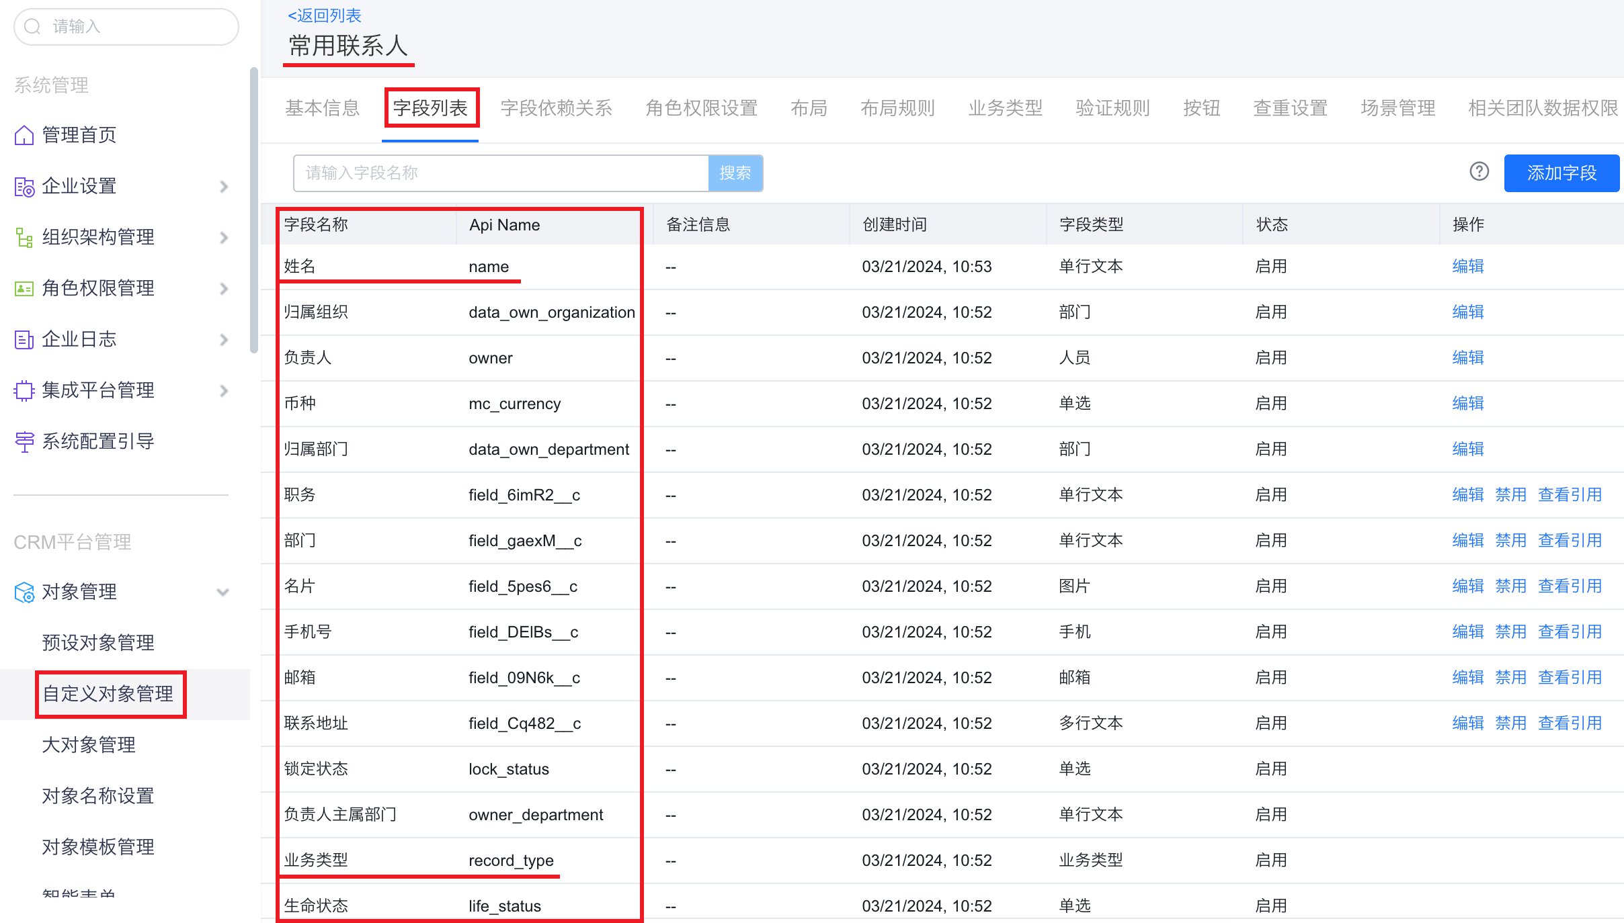Expand the 企业设置 chevron arrow

[x=224, y=187]
